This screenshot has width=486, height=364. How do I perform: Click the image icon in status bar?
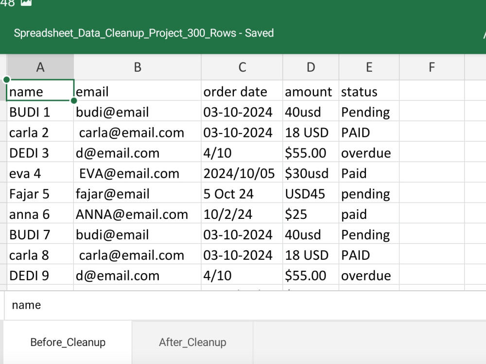[x=26, y=2]
